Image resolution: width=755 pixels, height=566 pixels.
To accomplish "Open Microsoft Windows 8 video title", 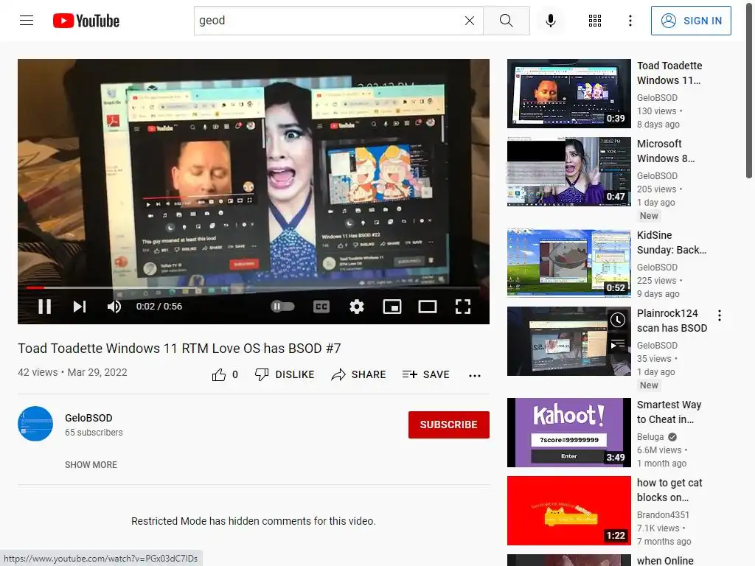I will pos(666,151).
